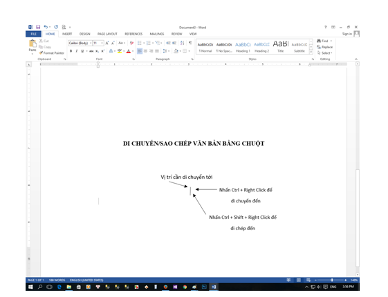The width and height of the screenshot is (388, 297).
Task: Apply bullet list formatting
Action: point(140,43)
